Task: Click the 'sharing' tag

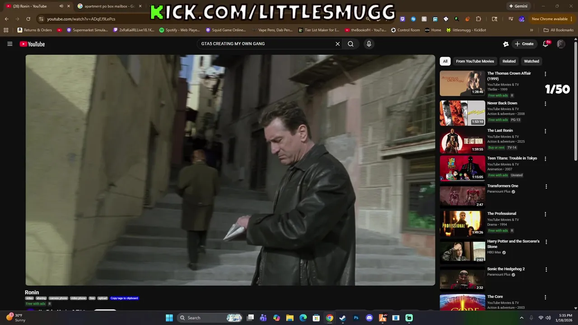Action: (x=41, y=298)
